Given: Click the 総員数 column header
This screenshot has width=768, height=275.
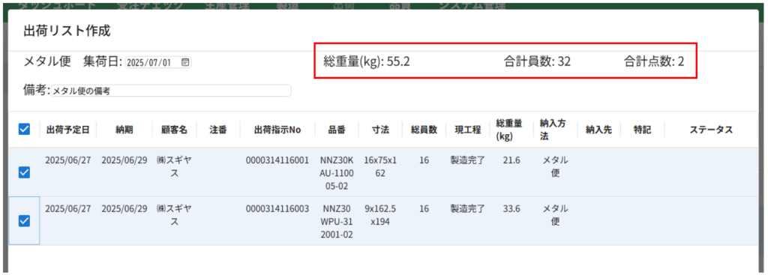Looking at the screenshot, I should point(424,130).
